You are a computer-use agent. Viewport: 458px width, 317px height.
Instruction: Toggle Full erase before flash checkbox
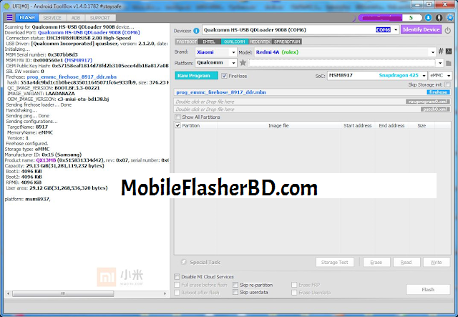click(177, 285)
